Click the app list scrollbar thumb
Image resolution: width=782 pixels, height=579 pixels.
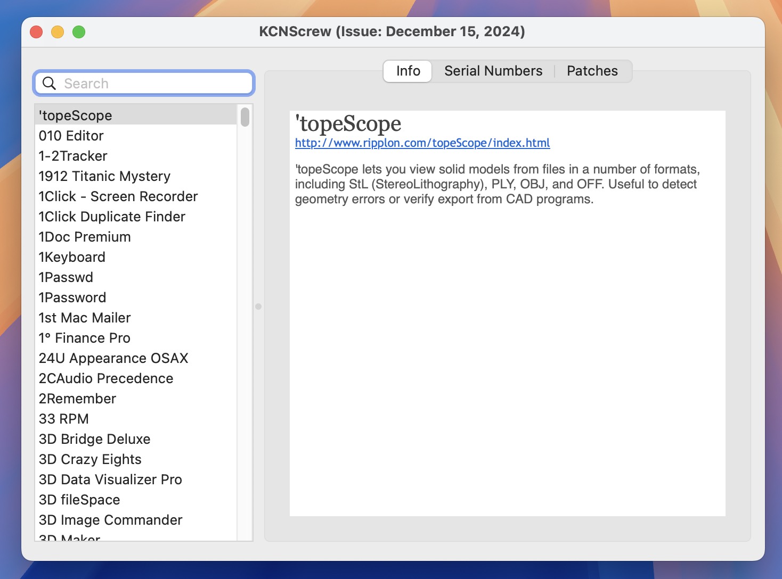[245, 117]
